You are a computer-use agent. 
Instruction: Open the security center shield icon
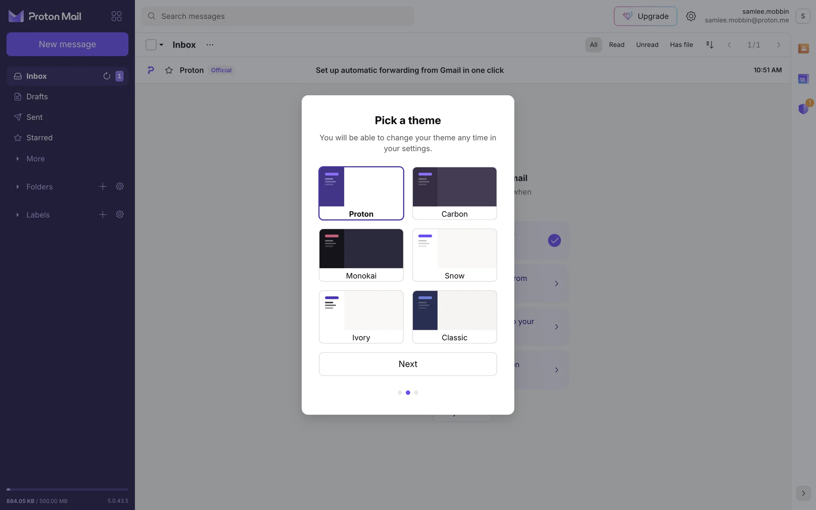tap(803, 109)
